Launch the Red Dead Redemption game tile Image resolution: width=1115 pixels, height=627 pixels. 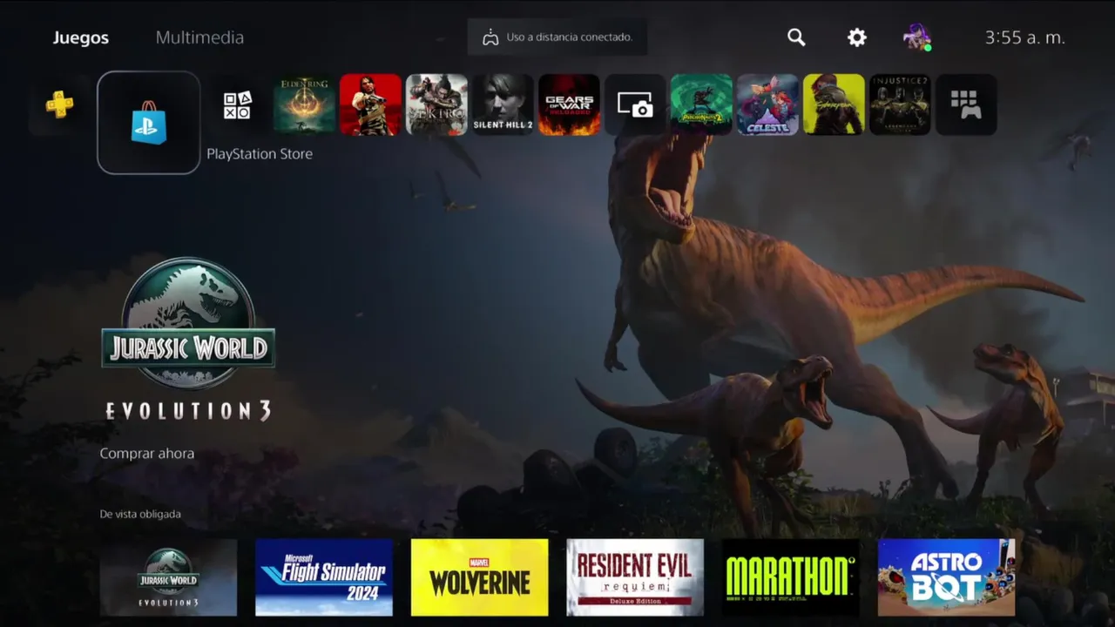point(370,104)
